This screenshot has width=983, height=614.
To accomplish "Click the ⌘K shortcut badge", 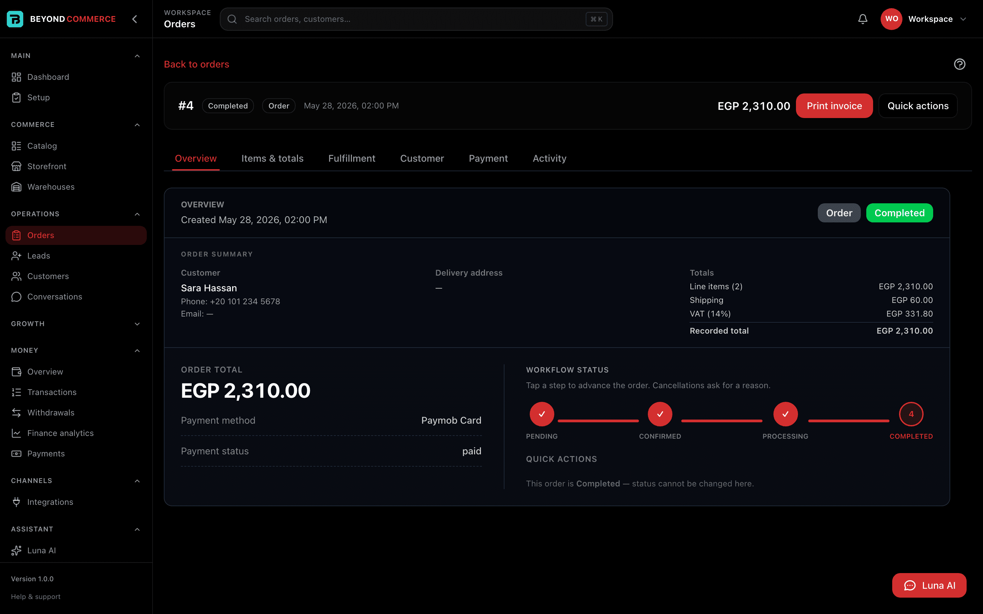I will click(x=596, y=19).
